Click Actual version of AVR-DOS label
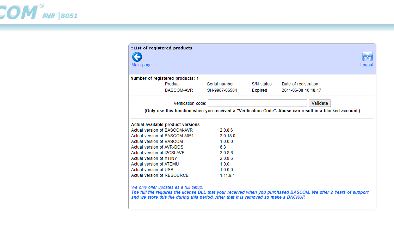The image size is (394, 228). click(x=157, y=147)
